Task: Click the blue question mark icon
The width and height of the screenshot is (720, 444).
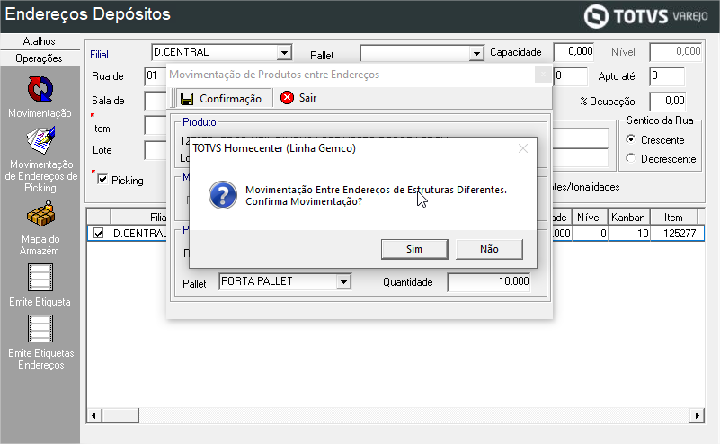Action: pos(223,195)
